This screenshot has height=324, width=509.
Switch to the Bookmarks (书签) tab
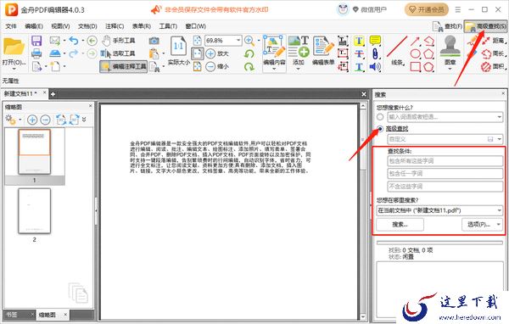click(12, 315)
